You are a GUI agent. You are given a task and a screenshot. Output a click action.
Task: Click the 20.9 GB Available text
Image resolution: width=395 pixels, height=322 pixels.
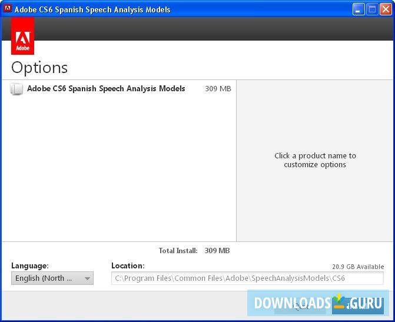coord(358,267)
